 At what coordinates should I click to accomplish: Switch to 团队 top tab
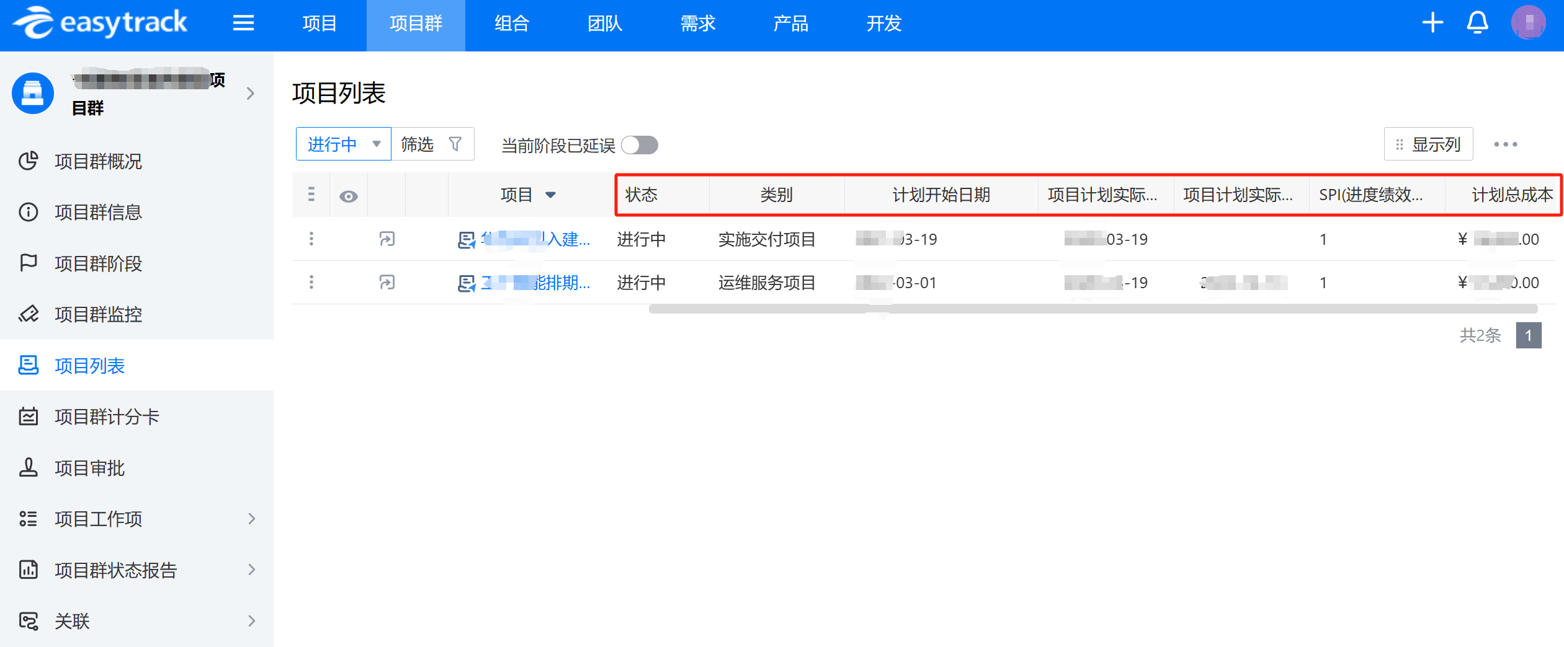coord(605,24)
